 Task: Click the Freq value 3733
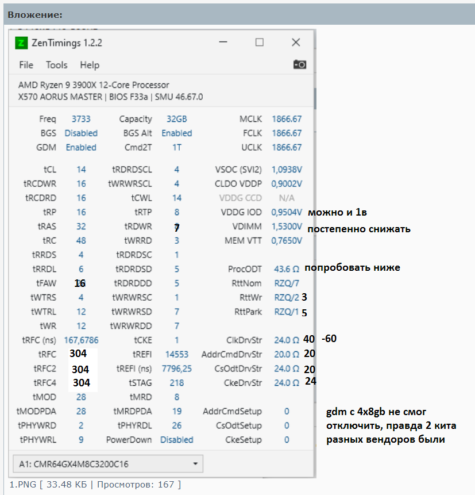click(81, 119)
